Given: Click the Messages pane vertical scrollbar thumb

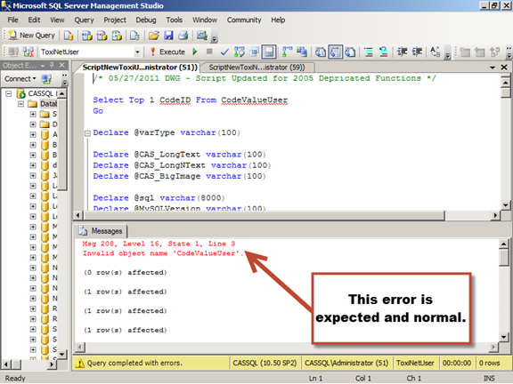Looking at the screenshot, I should coord(503,258).
